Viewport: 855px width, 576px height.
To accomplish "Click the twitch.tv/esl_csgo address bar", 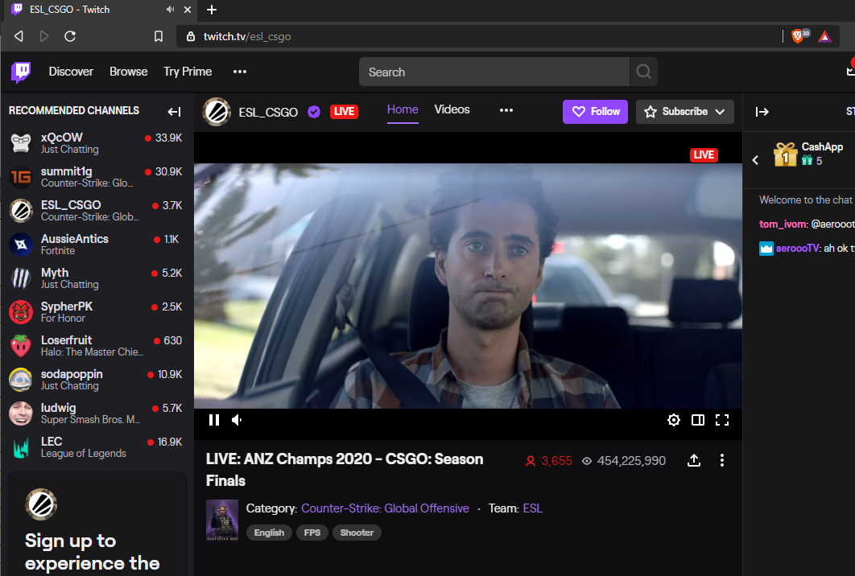I will pyautogui.click(x=480, y=36).
